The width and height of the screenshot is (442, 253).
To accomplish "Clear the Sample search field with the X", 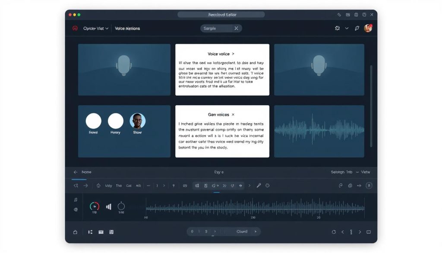I will pyautogui.click(x=236, y=28).
